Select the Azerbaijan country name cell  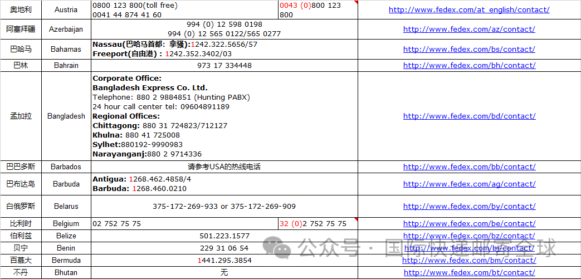click(66, 30)
